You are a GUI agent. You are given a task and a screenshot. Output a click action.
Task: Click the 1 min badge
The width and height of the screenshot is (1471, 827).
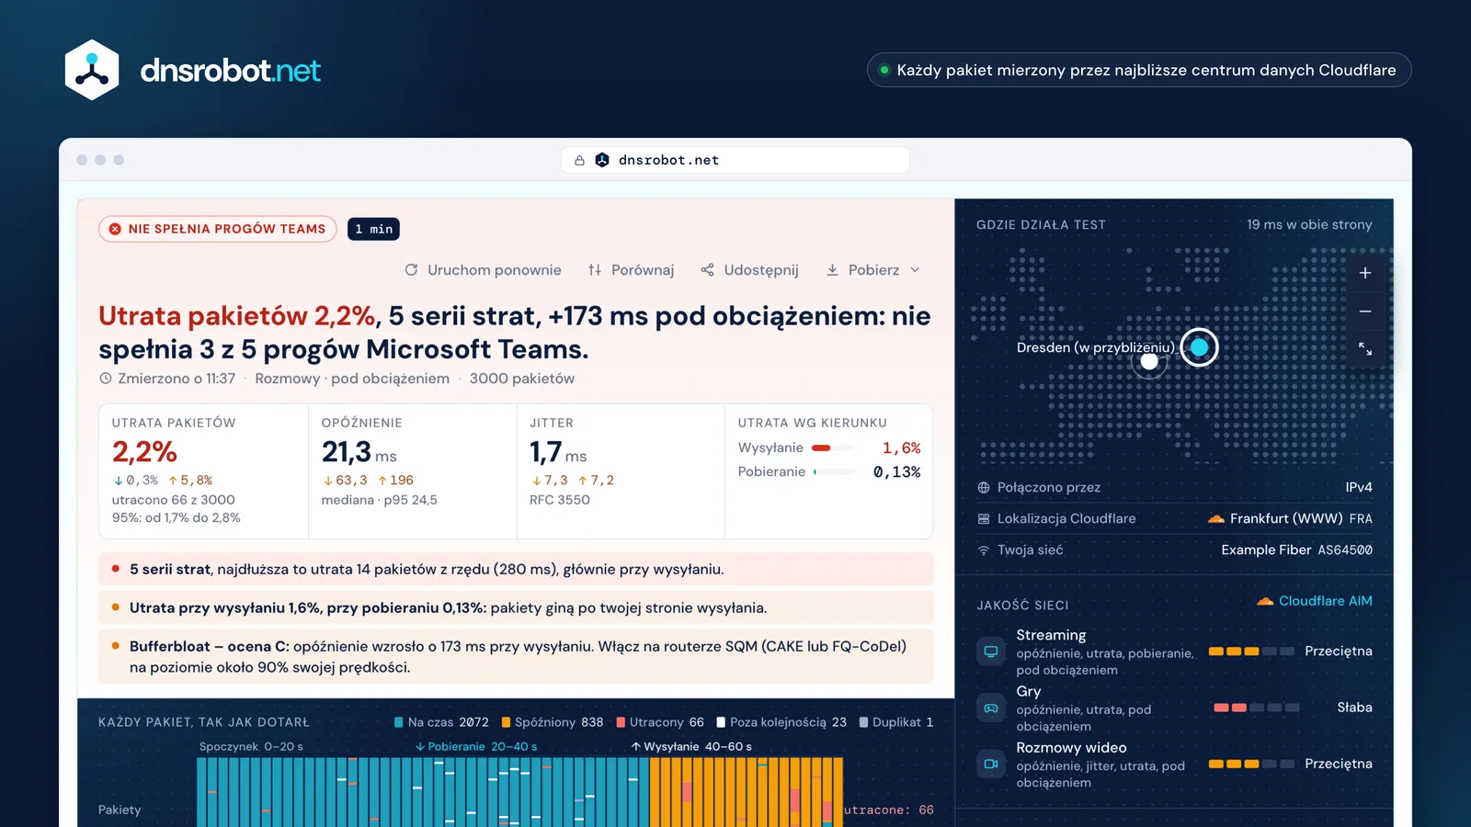tap(373, 229)
